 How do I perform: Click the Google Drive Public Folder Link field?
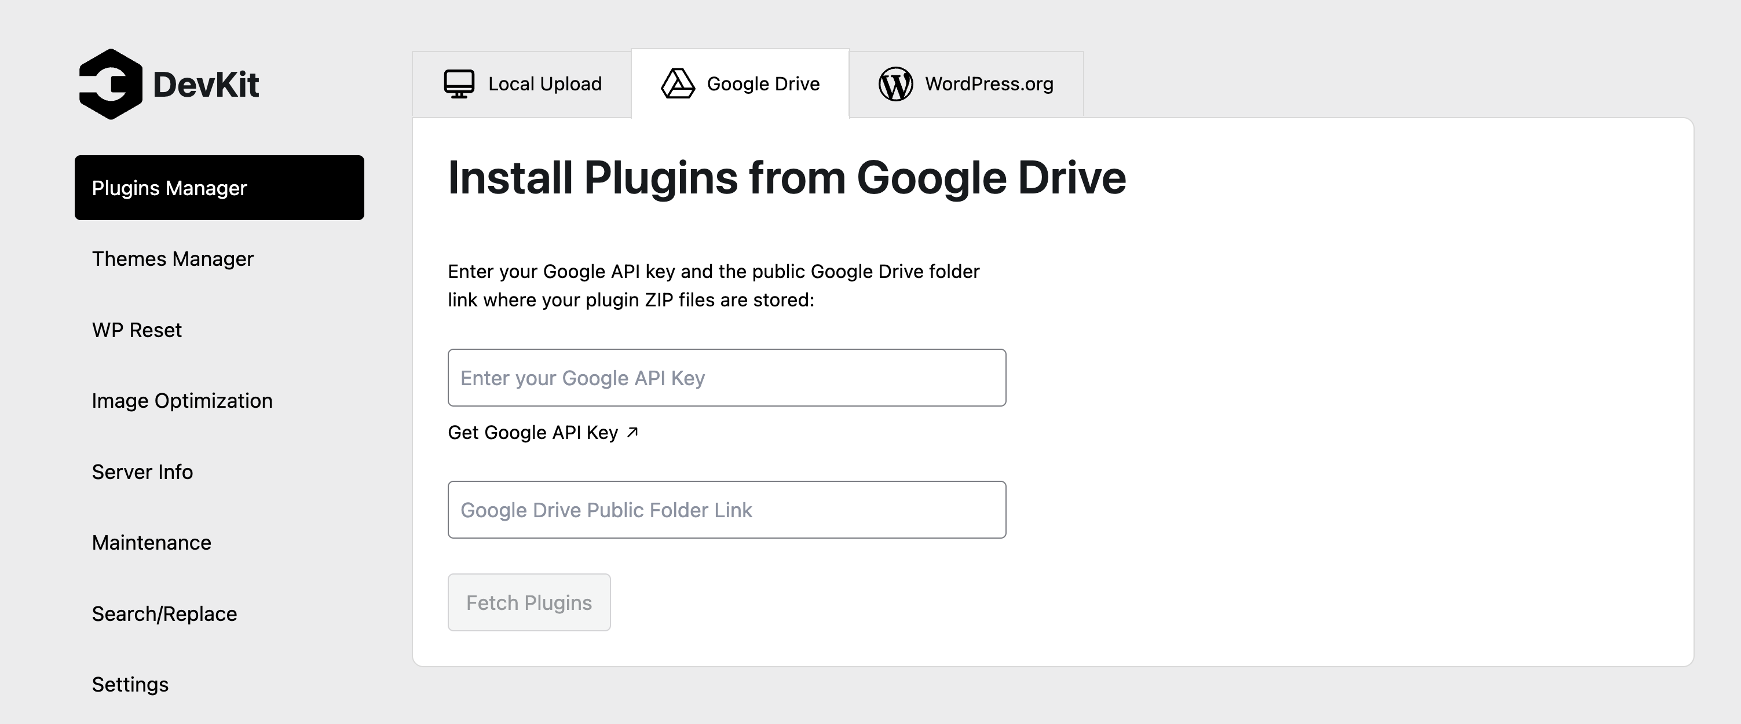point(726,510)
